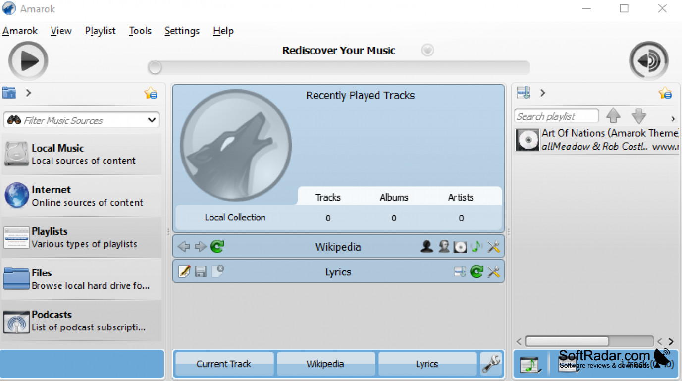Show Wikipedia album page icon
682x381 pixels.
[x=461, y=247]
